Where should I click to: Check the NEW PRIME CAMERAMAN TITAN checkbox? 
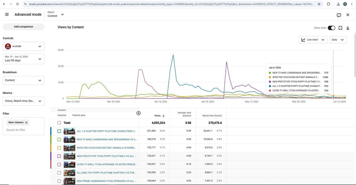[x=59, y=181]
